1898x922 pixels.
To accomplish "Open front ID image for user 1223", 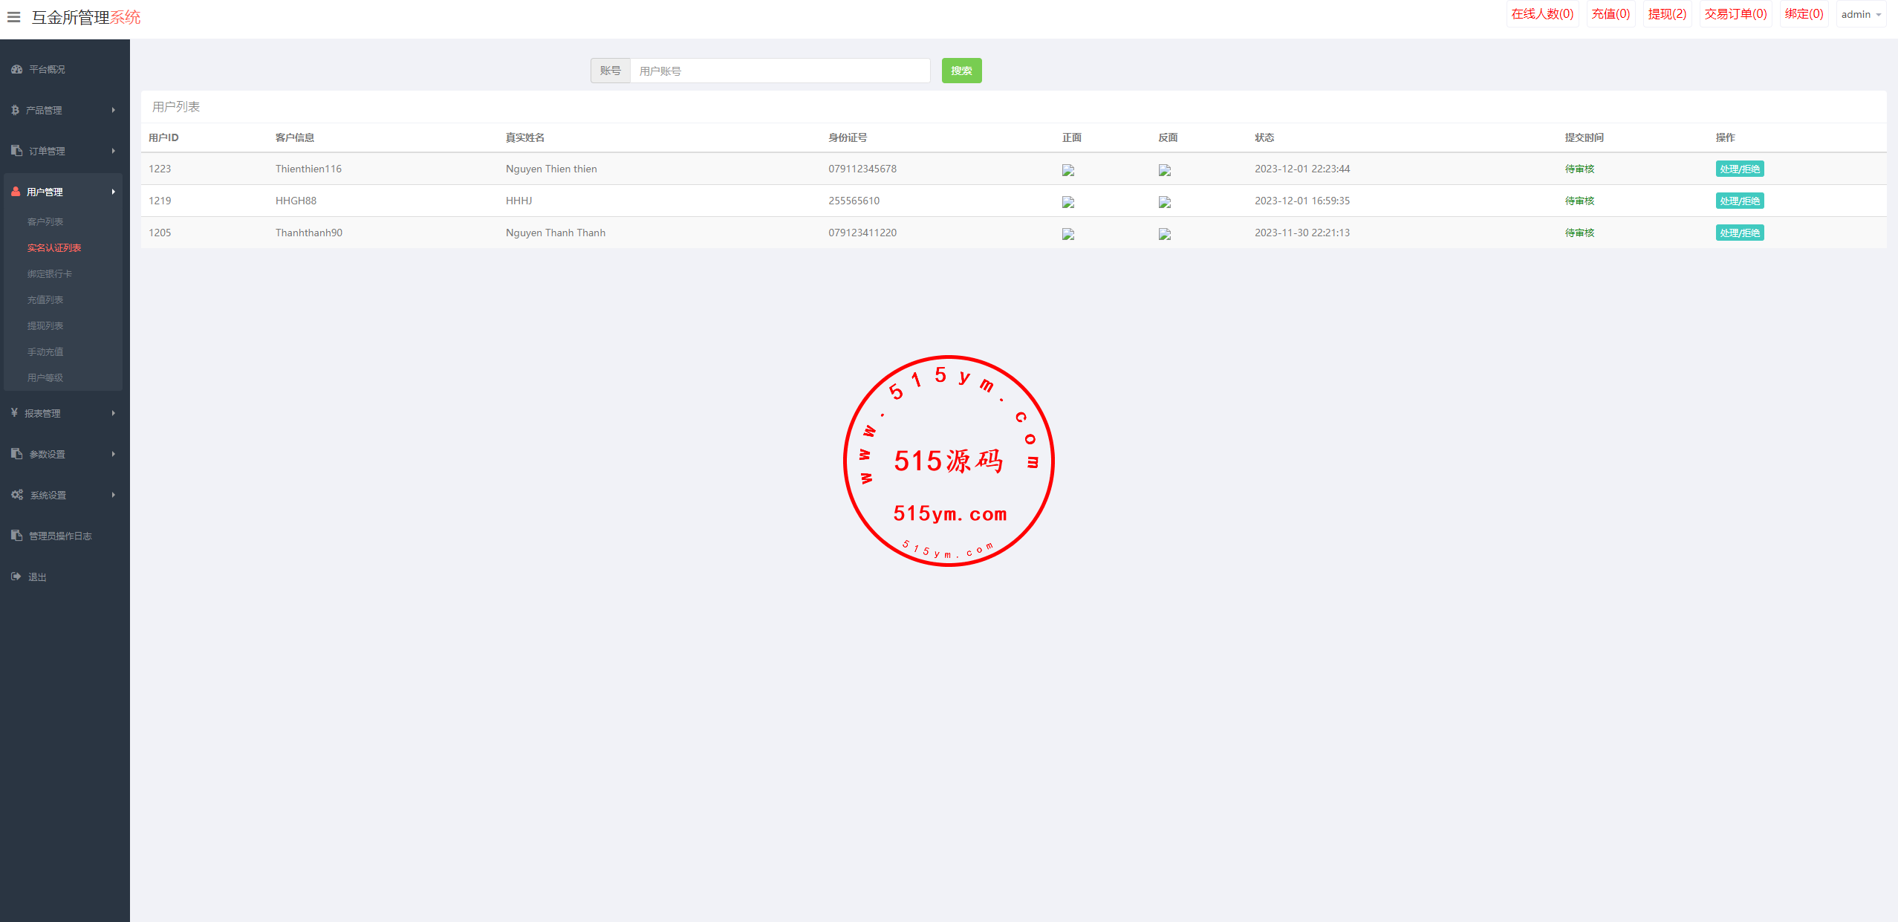I will coord(1068,170).
